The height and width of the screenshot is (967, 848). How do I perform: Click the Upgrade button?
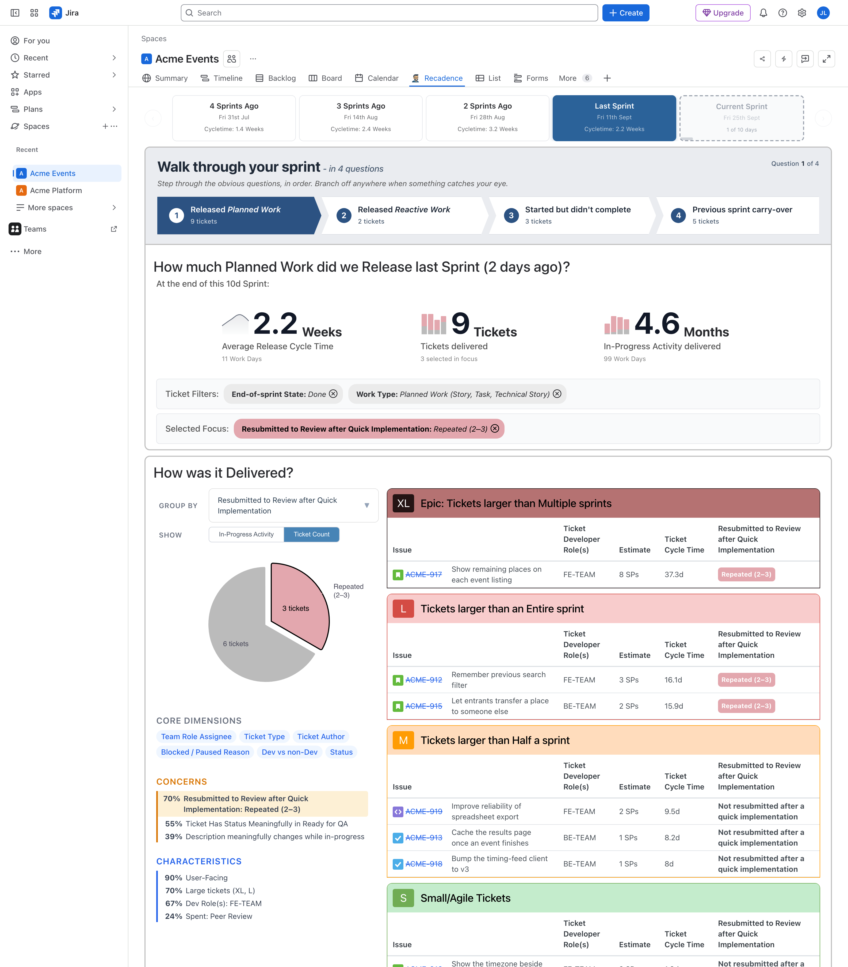click(723, 13)
